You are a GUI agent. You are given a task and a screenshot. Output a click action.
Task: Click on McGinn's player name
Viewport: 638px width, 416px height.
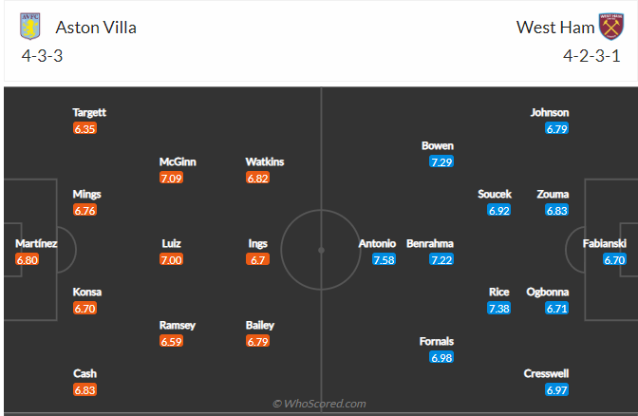[x=178, y=161]
